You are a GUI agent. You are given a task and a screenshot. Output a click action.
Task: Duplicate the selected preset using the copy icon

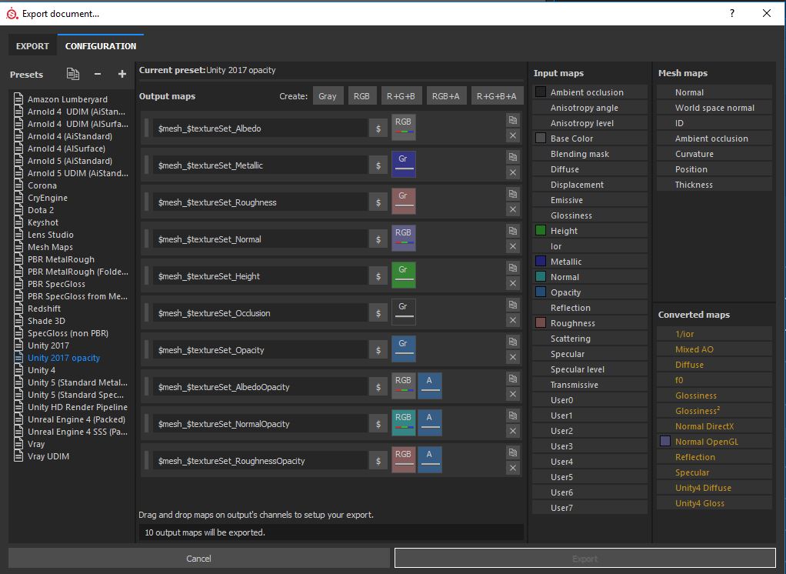click(73, 74)
